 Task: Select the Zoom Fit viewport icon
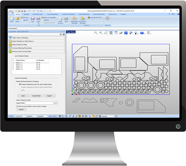coord(111,33)
